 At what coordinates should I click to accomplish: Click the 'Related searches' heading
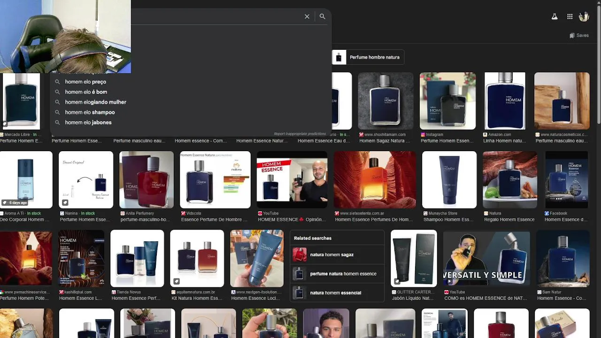coord(313,238)
